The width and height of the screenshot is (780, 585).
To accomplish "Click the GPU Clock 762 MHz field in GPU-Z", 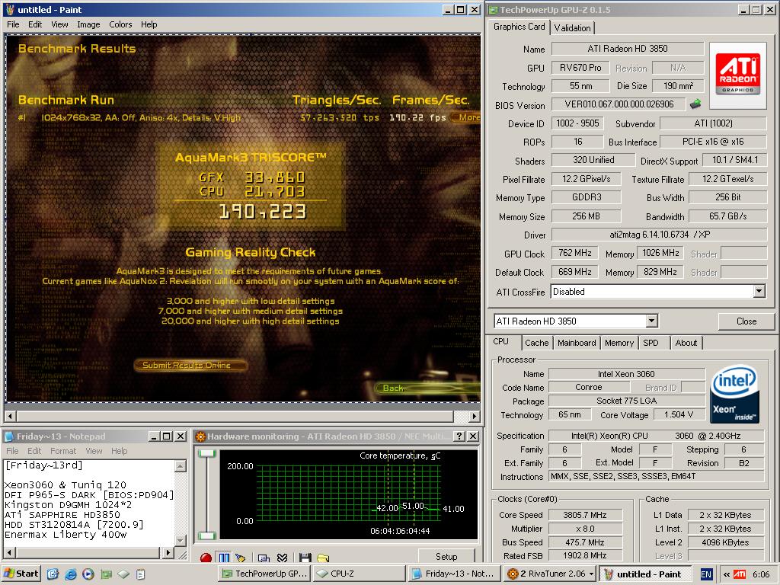I will [574, 253].
